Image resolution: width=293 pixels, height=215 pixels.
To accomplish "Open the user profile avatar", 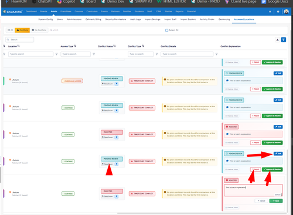I will coord(286,12).
